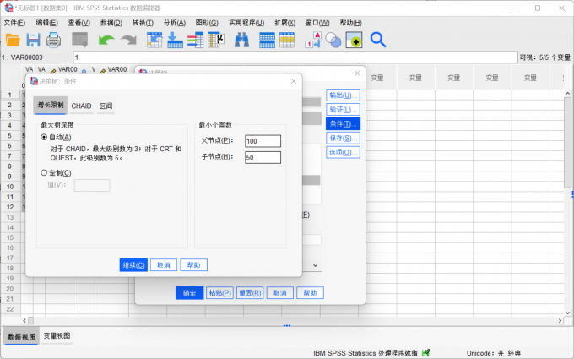Image resolution: width=574 pixels, height=359 pixels.
Task: Open the 分析(A) menu
Action: (x=175, y=23)
